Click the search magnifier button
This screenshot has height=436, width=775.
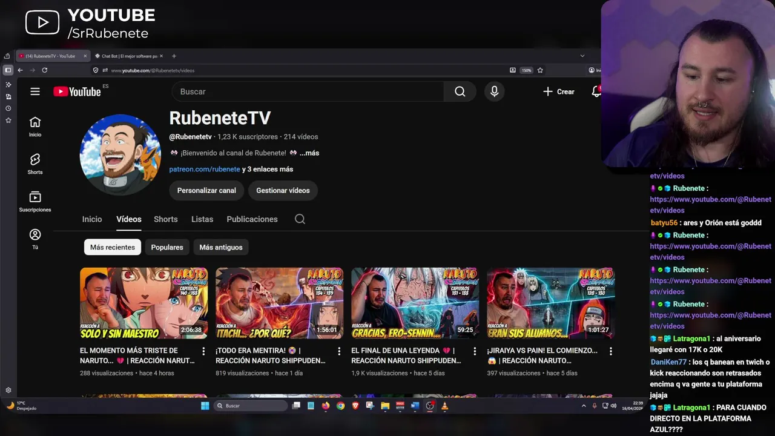(x=460, y=91)
